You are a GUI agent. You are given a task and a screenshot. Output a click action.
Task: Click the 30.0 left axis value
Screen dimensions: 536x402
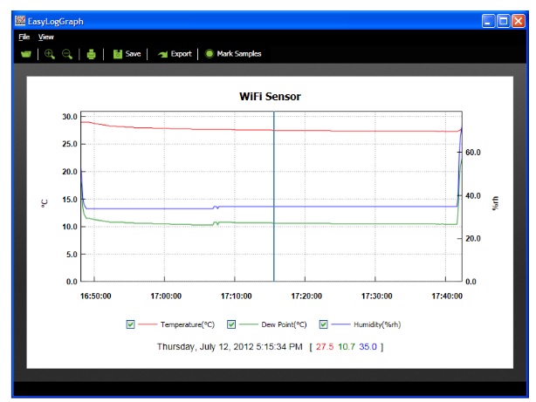point(70,117)
